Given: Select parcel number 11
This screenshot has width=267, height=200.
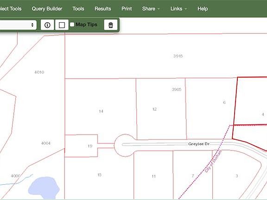Looking at the screenshot, I should click(153, 176).
